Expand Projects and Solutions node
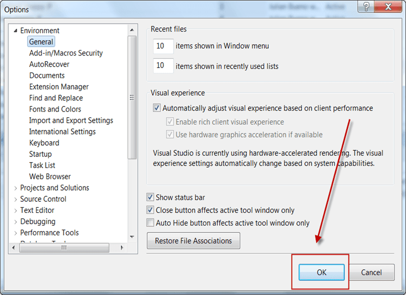Screen dimensions: 406x295 (15, 188)
